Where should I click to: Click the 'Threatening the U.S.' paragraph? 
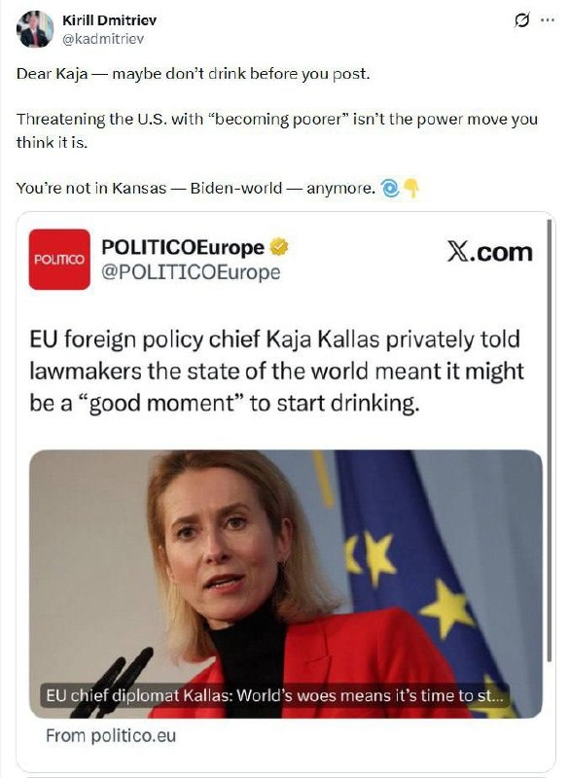tap(277, 130)
